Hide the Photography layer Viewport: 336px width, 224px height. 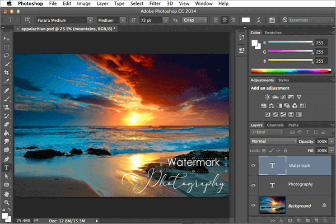click(253, 185)
